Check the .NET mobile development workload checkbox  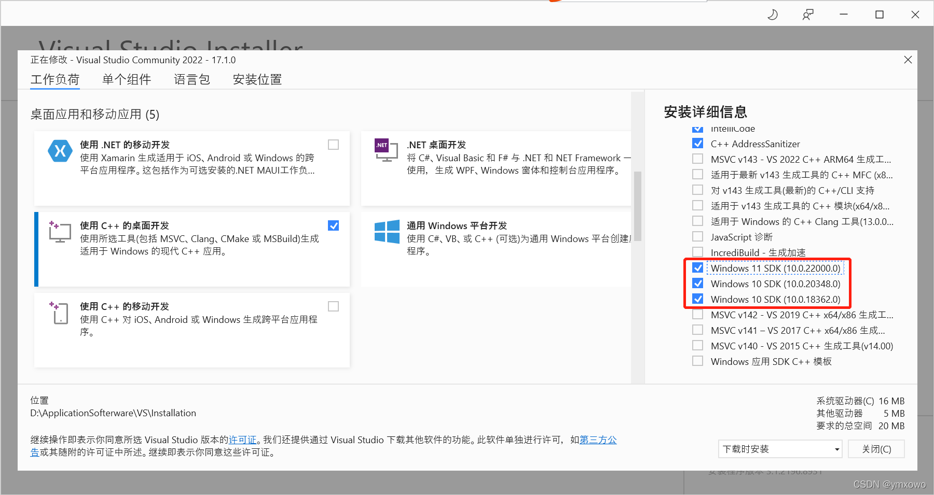click(334, 145)
